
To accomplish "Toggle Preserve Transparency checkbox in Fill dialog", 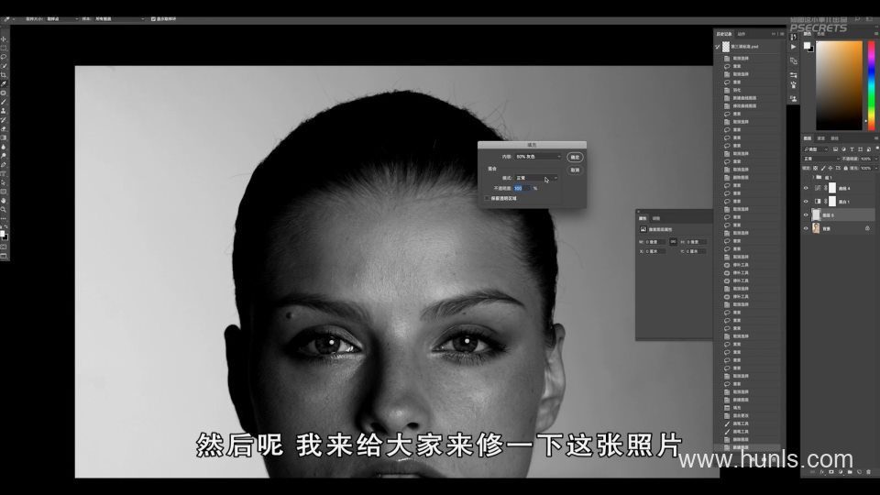I will [487, 198].
